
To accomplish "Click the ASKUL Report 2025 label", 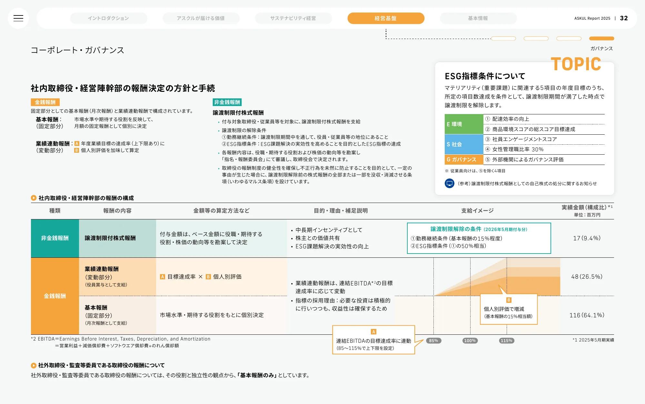I will click(x=592, y=18).
